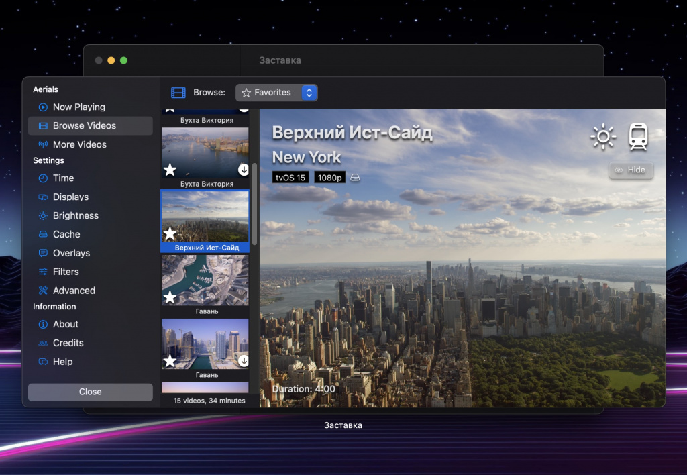This screenshot has height=475, width=687.
Task: Click the tvOS 15 badge
Action: coord(290,178)
